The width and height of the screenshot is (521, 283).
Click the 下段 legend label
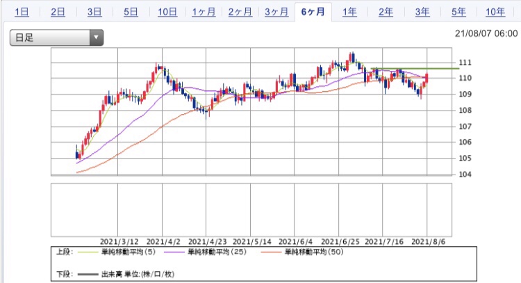point(64,275)
